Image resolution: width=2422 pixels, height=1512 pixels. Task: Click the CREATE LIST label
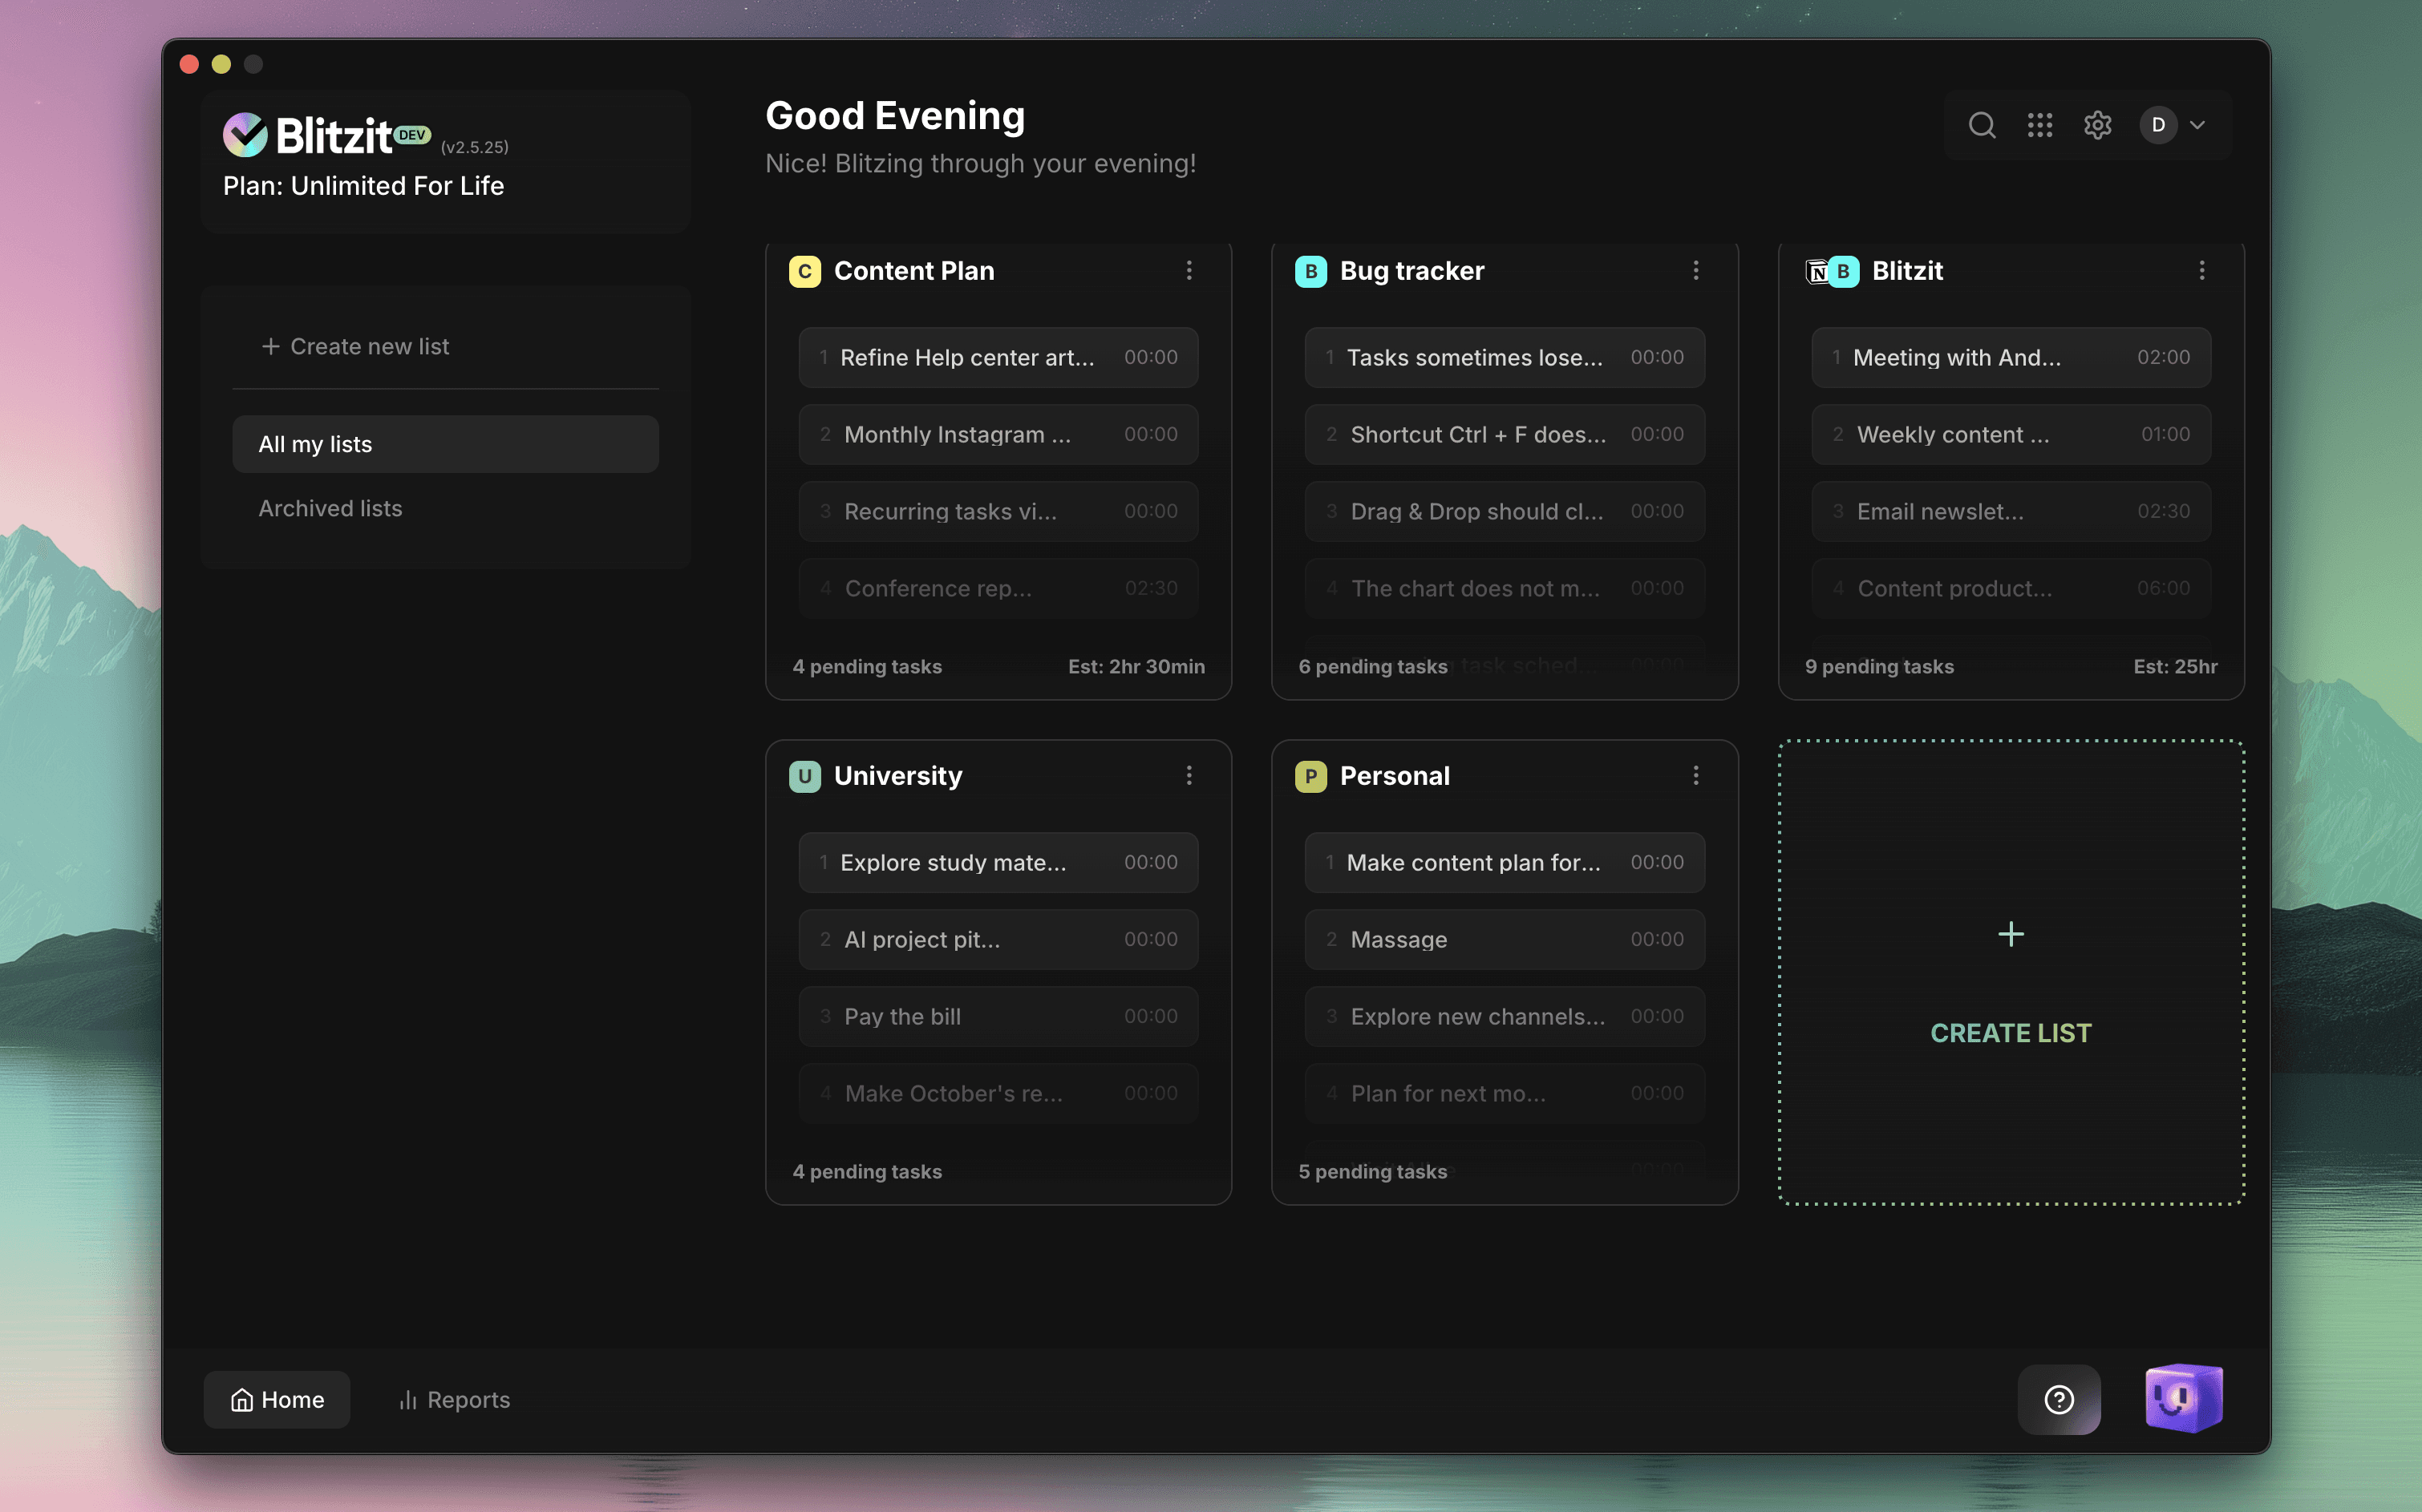tap(2010, 1032)
